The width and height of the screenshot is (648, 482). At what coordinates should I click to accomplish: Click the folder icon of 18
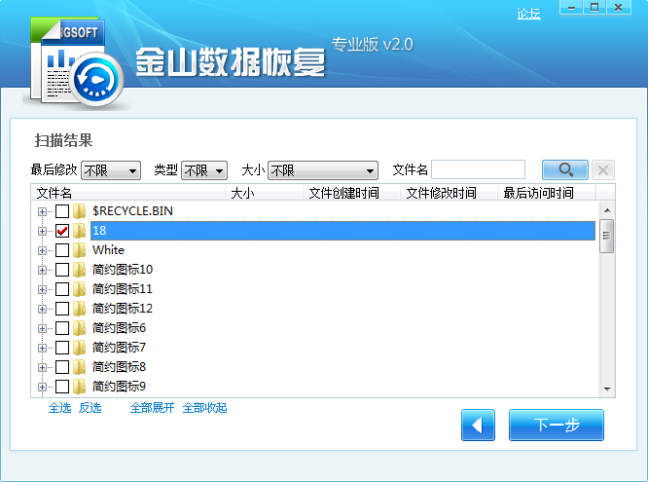(80, 231)
